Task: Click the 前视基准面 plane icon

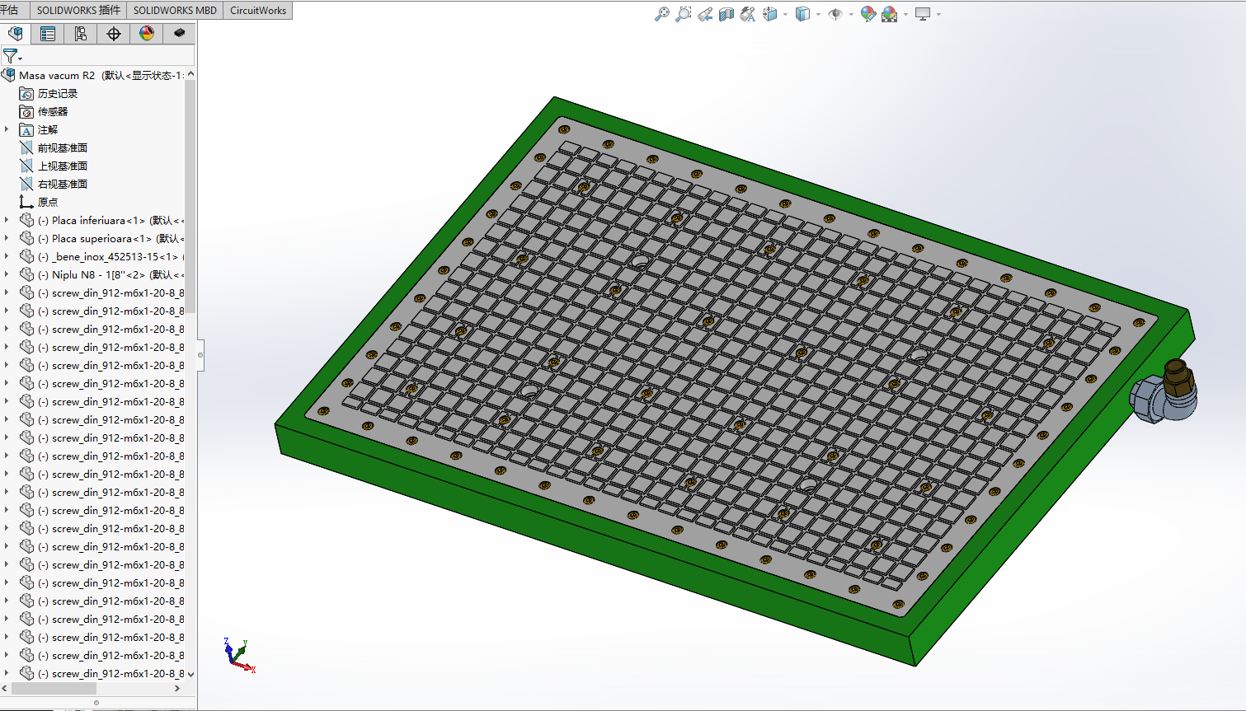Action: point(26,147)
